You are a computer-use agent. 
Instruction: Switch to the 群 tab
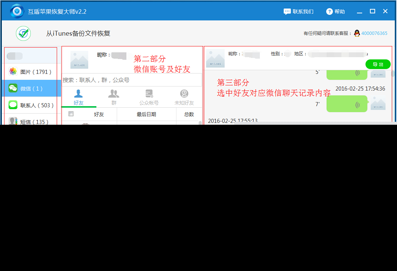(x=114, y=98)
